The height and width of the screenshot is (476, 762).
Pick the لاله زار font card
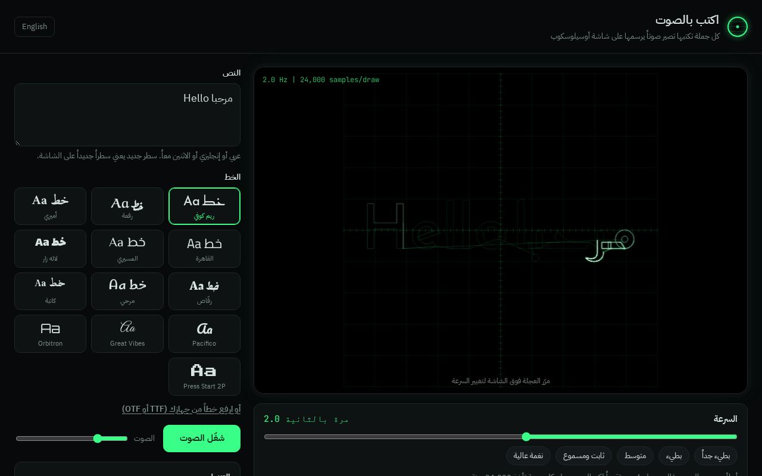coord(50,249)
